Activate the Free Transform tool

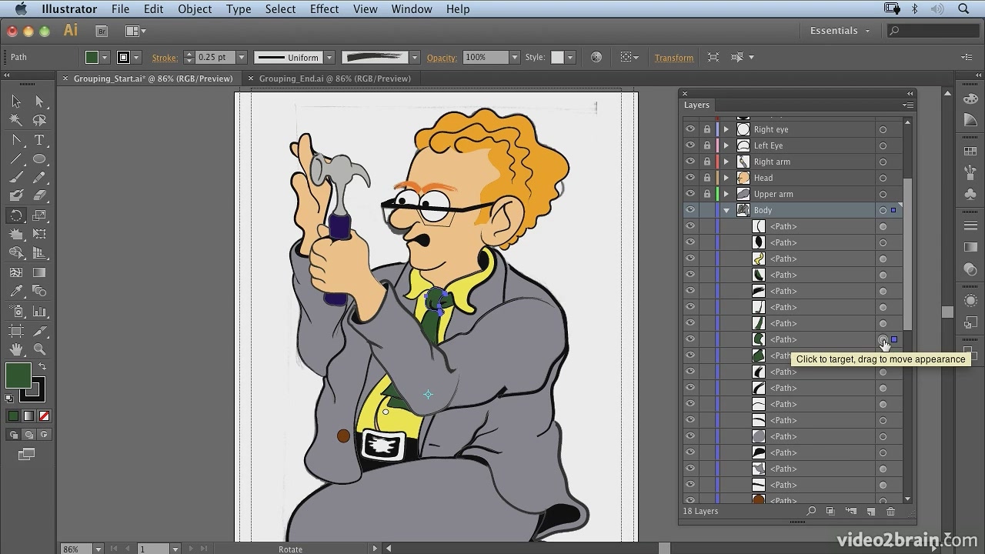click(x=39, y=235)
